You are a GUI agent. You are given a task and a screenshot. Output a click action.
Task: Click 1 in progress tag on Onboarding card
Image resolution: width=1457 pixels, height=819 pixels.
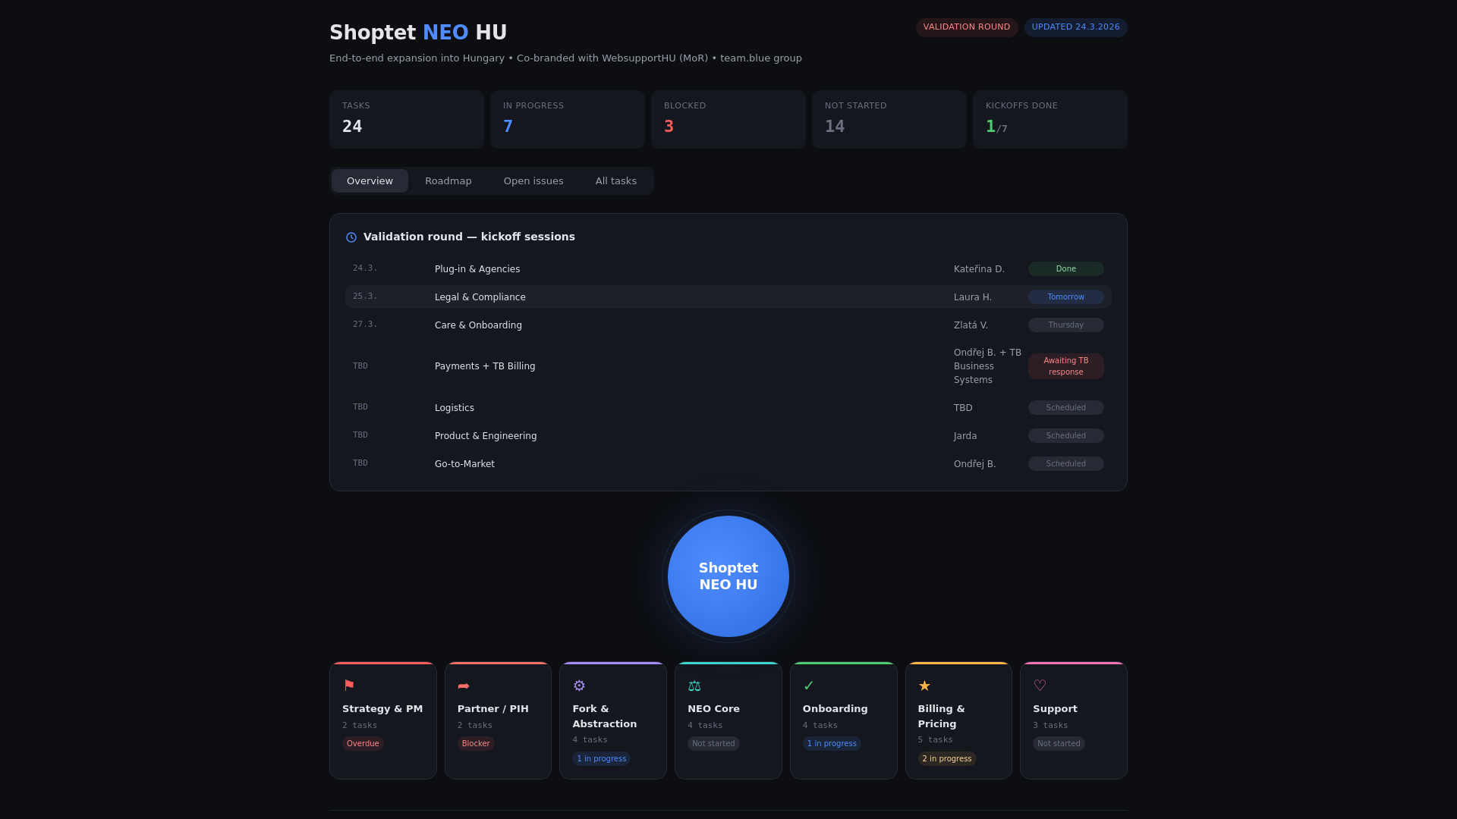[x=832, y=744]
